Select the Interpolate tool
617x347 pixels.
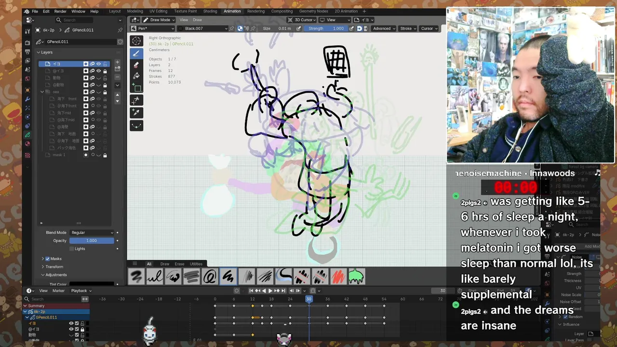(136, 125)
